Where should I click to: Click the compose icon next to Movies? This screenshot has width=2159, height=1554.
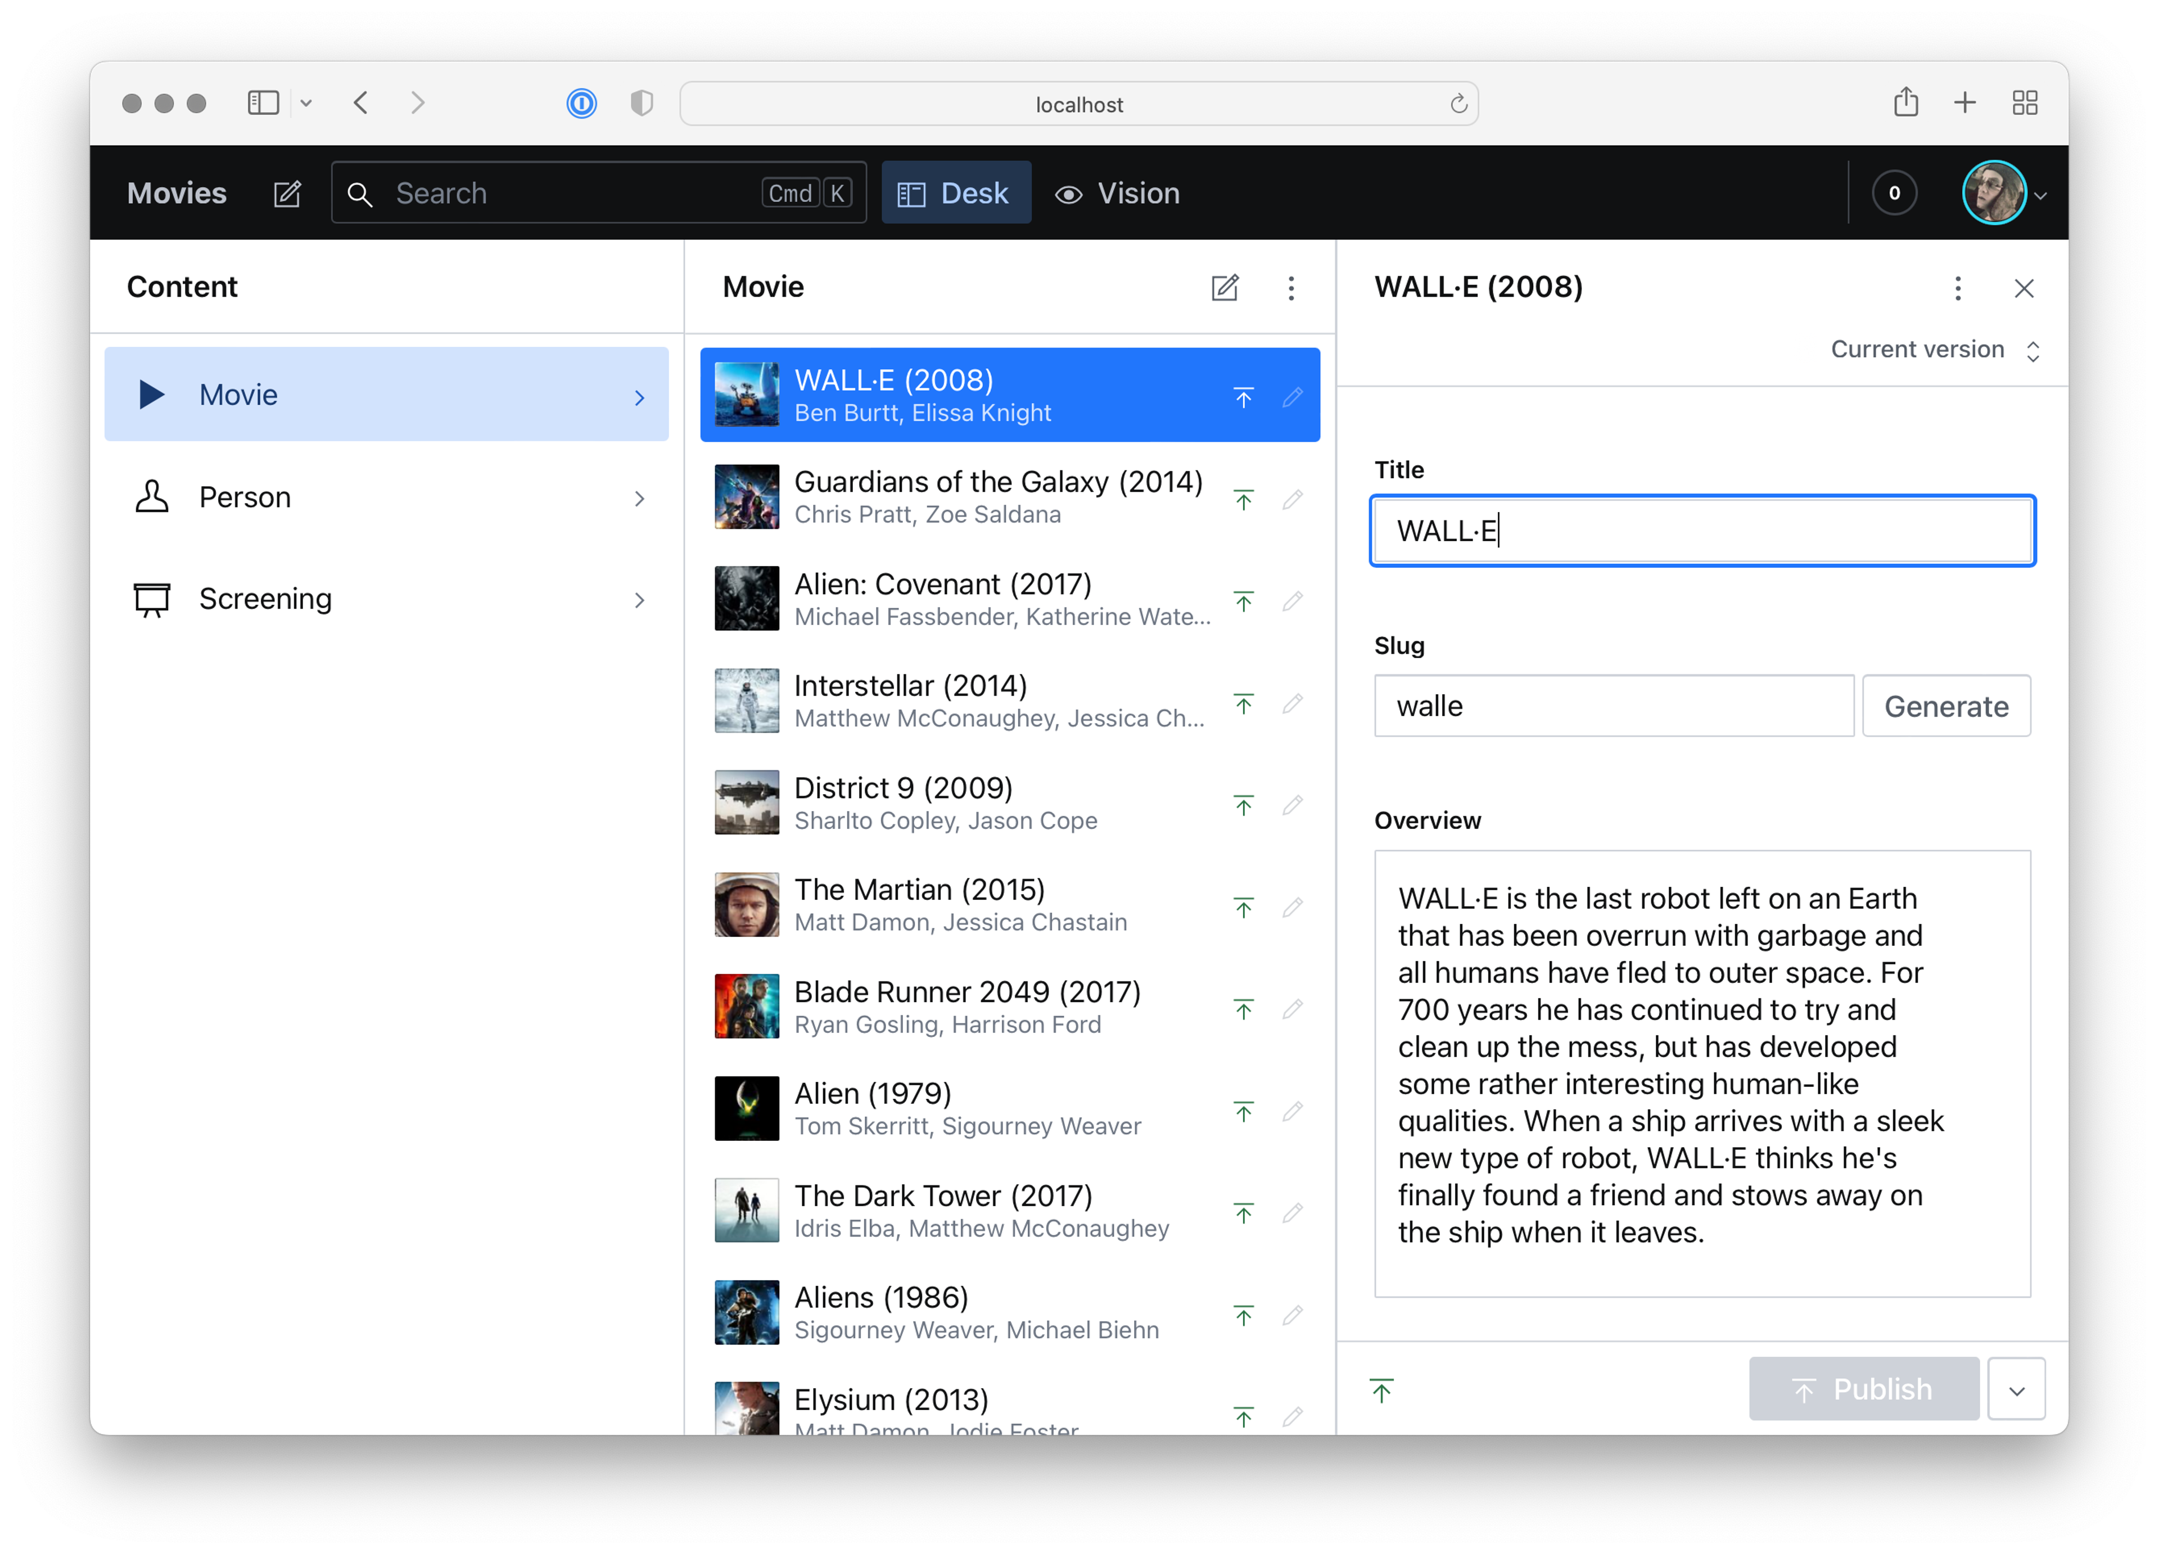click(287, 194)
